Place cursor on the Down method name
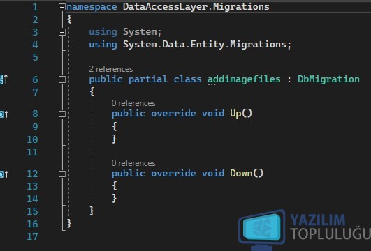This screenshot has width=371, height=251. (x=241, y=174)
